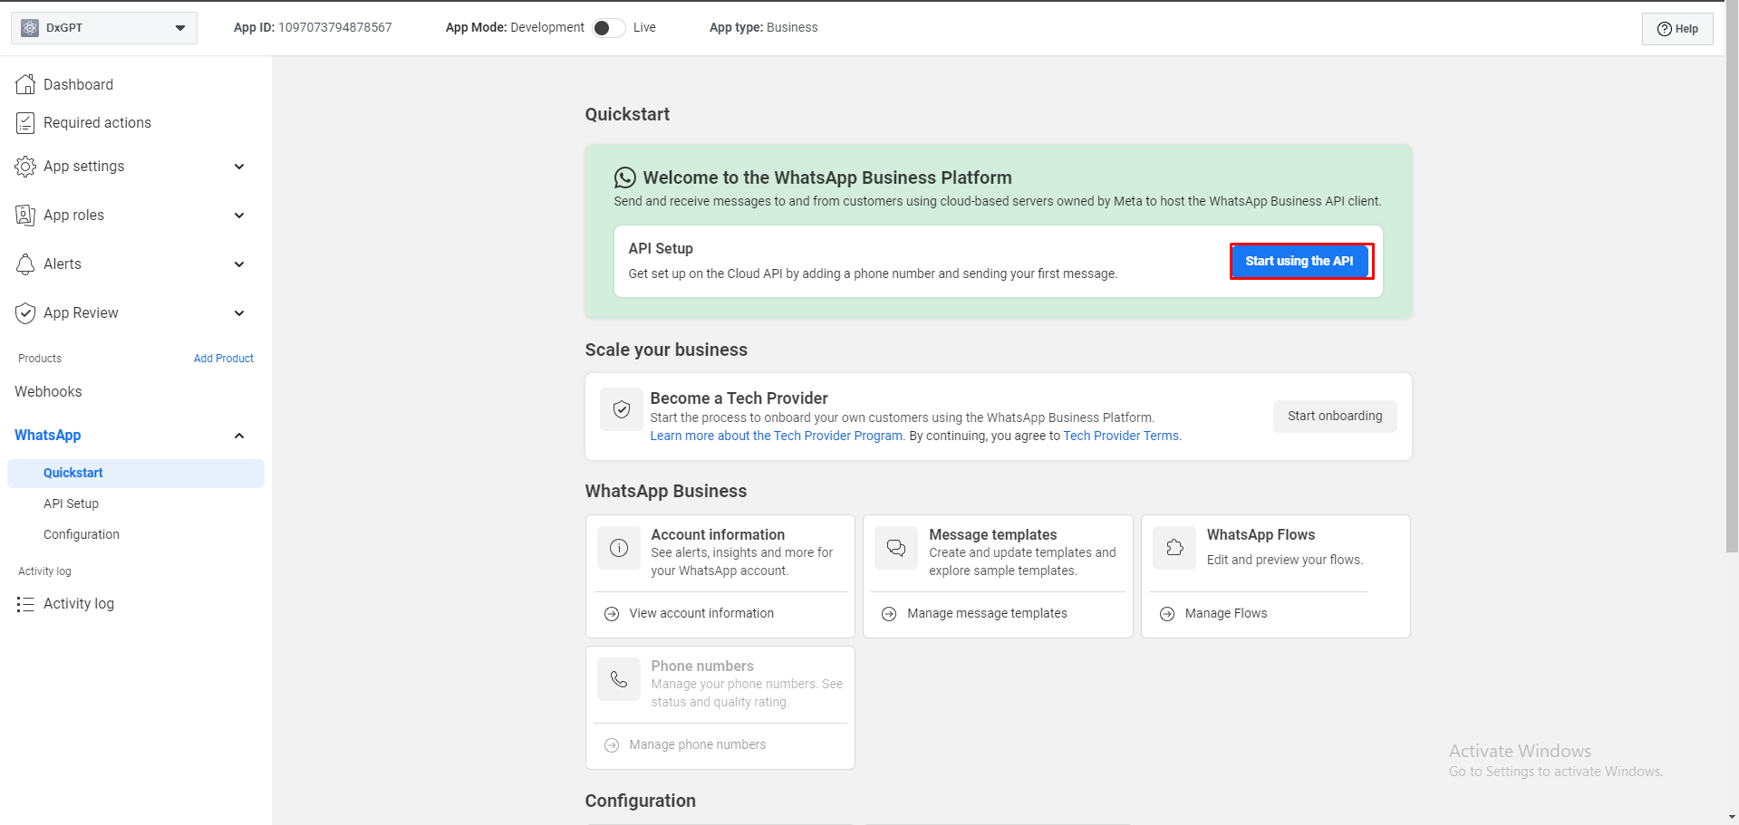The width and height of the screenshot is (1739, 825).
Task: Open the DxGPT app selector dropdown
Action: point(103,28)
